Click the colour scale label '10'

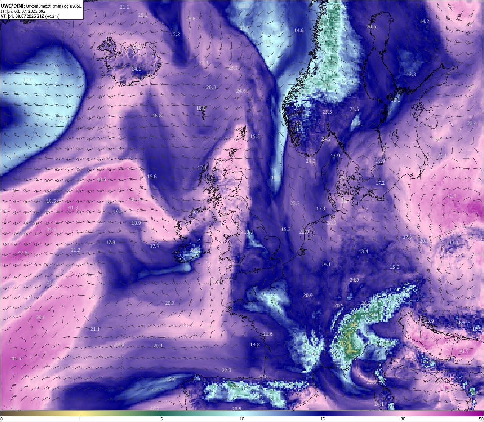tap(242, 419)
